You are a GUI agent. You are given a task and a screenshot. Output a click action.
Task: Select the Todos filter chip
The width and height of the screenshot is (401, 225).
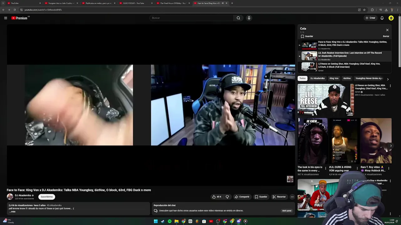point(302,78)
